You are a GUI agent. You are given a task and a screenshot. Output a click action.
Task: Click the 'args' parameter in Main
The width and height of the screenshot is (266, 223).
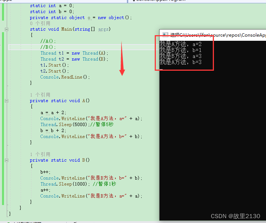tap(103, 29)
